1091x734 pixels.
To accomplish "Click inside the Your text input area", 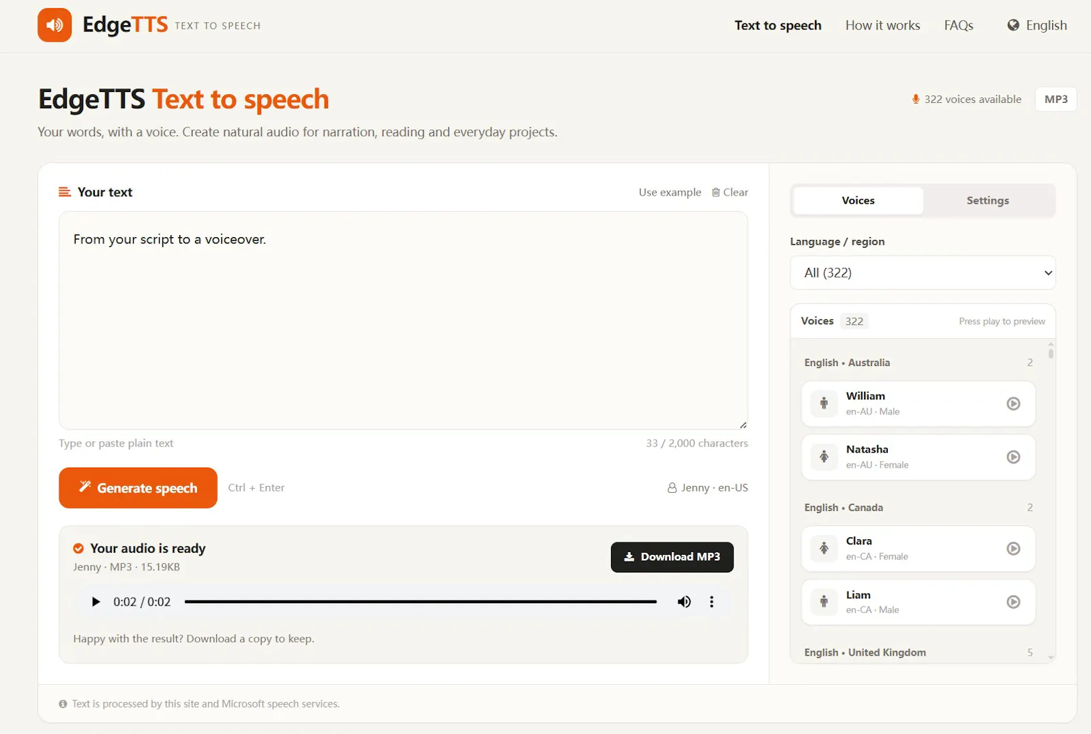I will pyautogui.click(x=403, y=320).
